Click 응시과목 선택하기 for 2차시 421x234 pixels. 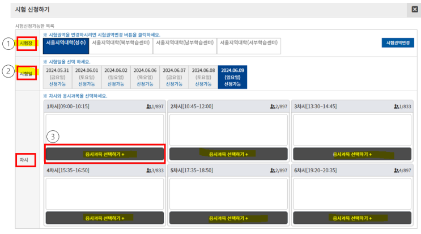pyautogui.click(x=228, y=154)
